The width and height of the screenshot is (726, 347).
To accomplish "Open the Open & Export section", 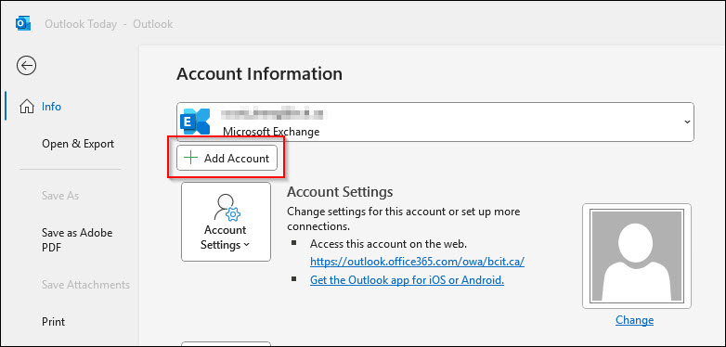I will click(x=78, y=144).
